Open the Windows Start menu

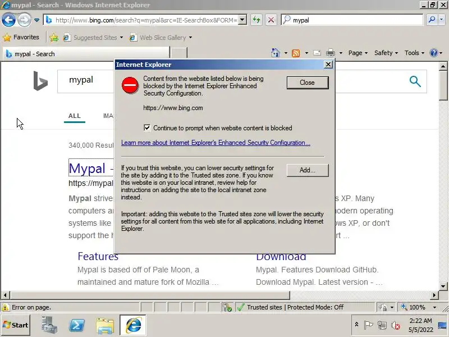click(x=16, y=325)
